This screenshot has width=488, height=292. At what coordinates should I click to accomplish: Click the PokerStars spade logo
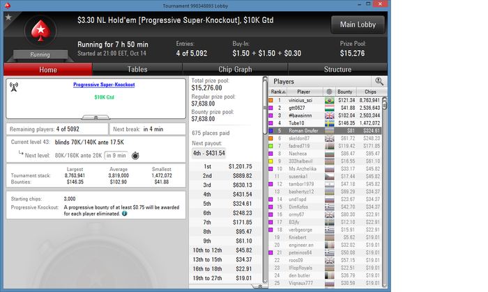(40, 31)
